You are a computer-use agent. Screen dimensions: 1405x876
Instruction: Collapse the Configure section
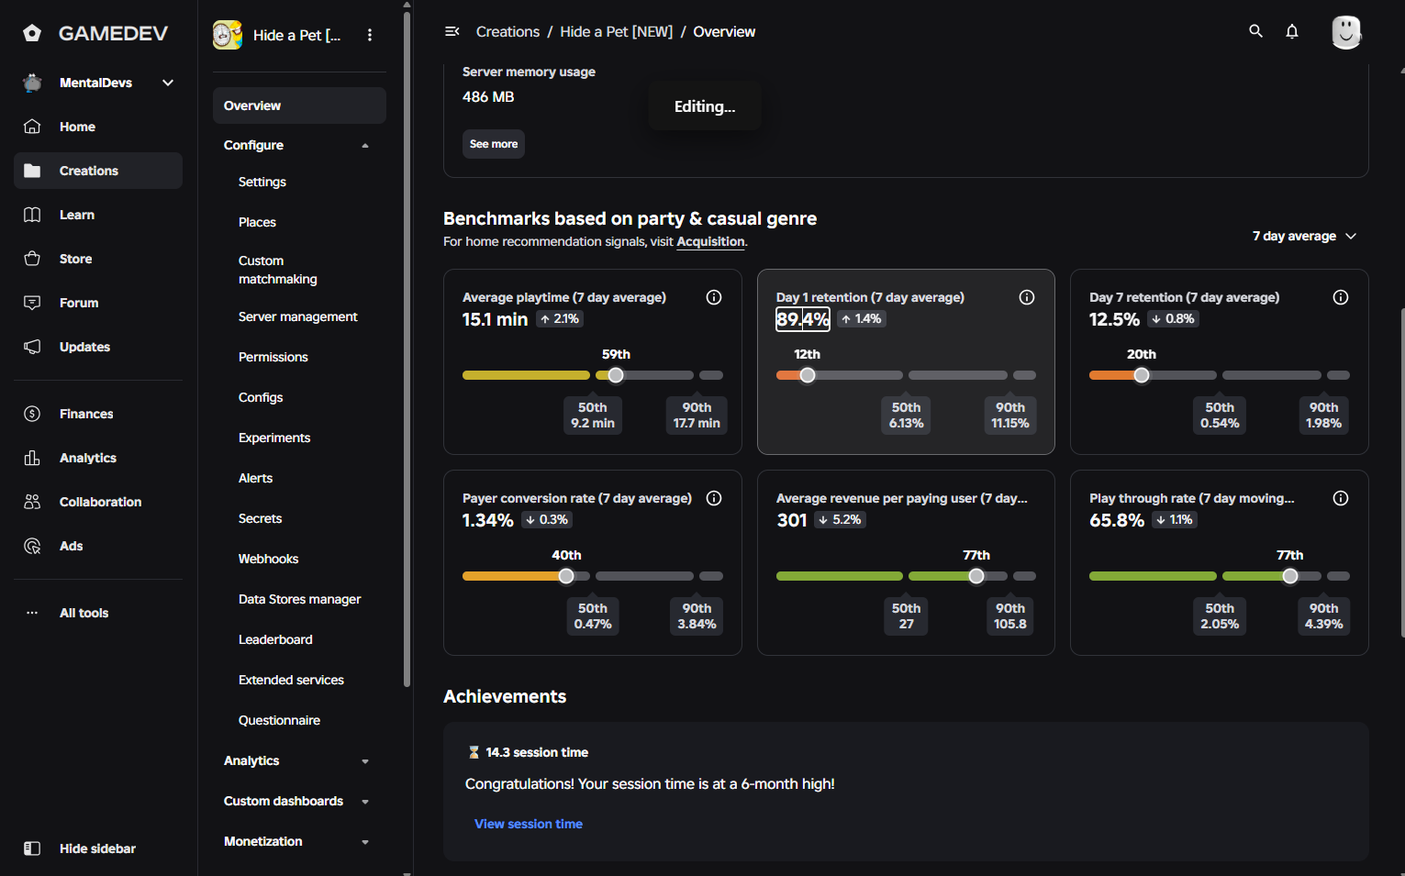pyautogui.click(x=365, y=145)
